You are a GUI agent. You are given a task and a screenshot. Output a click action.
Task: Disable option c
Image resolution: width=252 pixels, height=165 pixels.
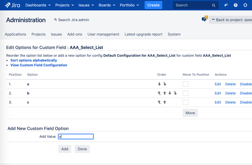[x=246, y=102]
